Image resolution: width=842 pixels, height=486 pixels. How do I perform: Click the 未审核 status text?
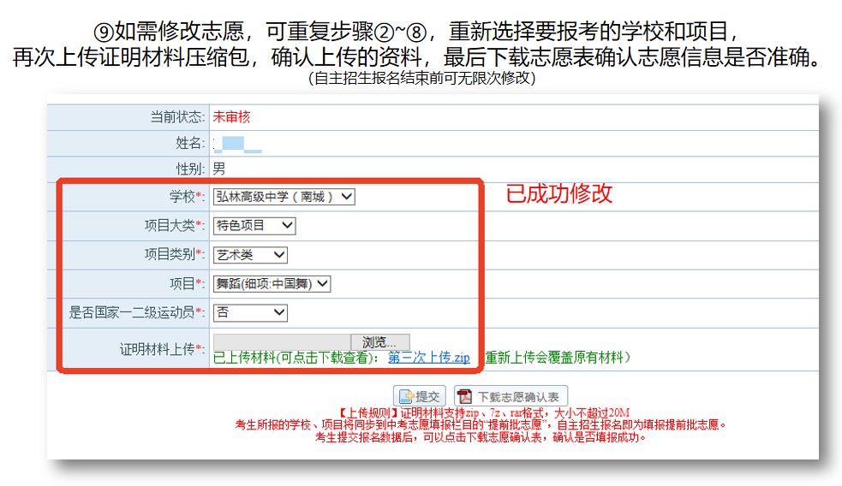(231, 117)
